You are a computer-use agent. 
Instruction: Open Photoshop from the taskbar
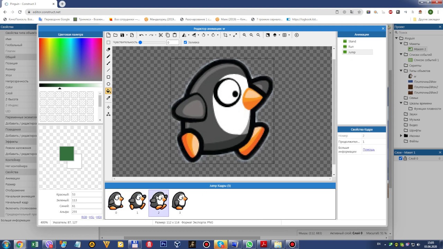pyautogui.click(x=163, y=244)
